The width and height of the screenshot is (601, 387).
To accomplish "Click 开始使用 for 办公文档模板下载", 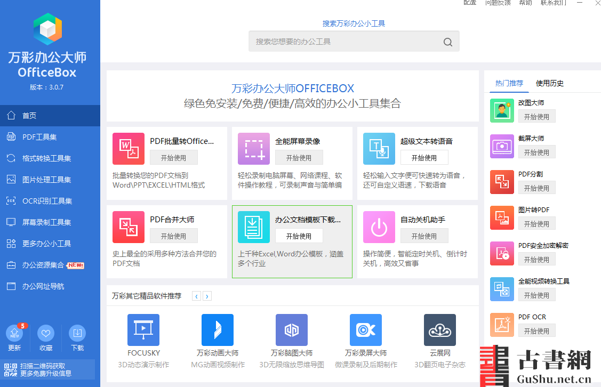I will [x=299, y=236].
